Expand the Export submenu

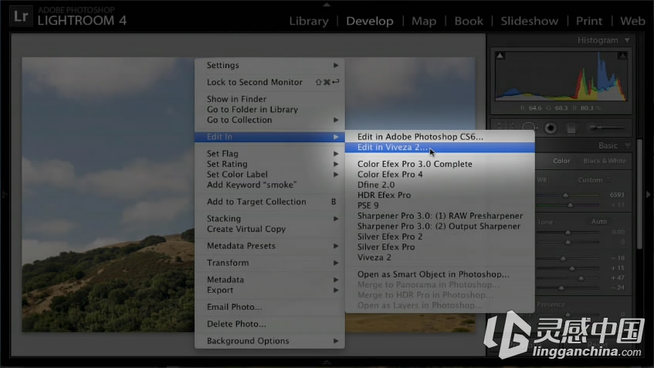[269, 290]
